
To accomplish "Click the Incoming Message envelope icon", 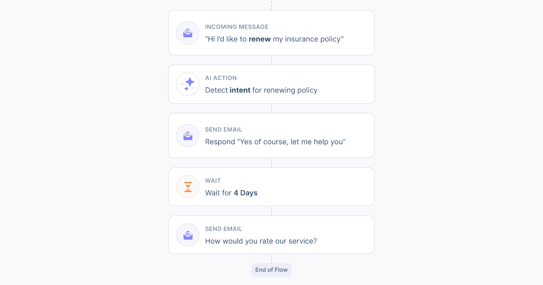I will coord(188,33).
